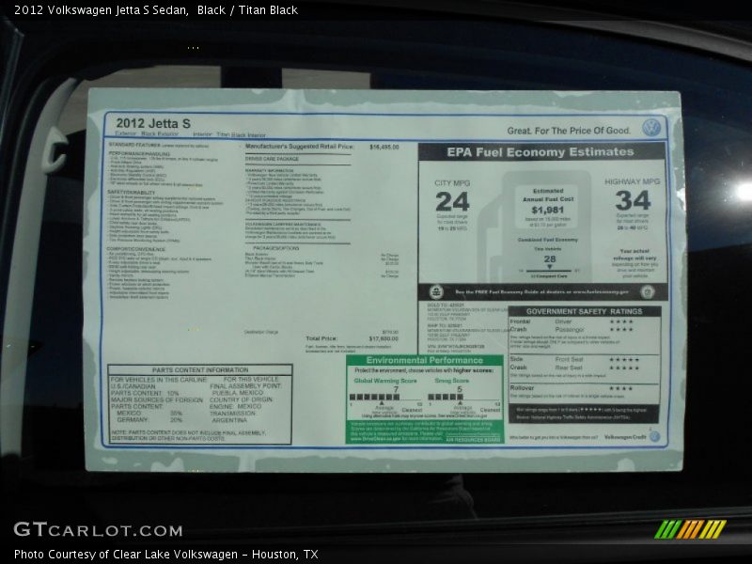
Task: Click the Parts Content Information box title
Action: tap(199, 370)
